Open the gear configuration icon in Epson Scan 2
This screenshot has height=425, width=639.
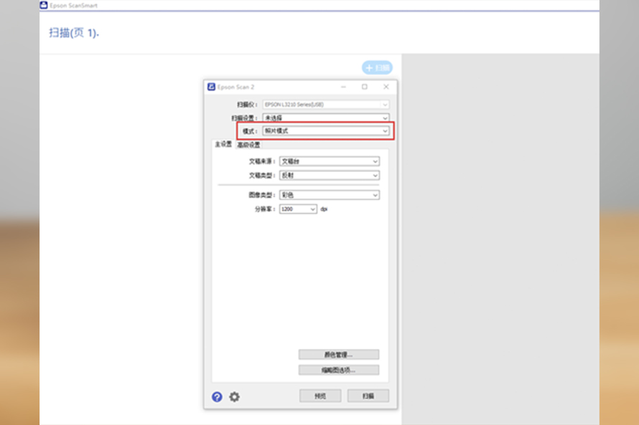tap(234, 396)
